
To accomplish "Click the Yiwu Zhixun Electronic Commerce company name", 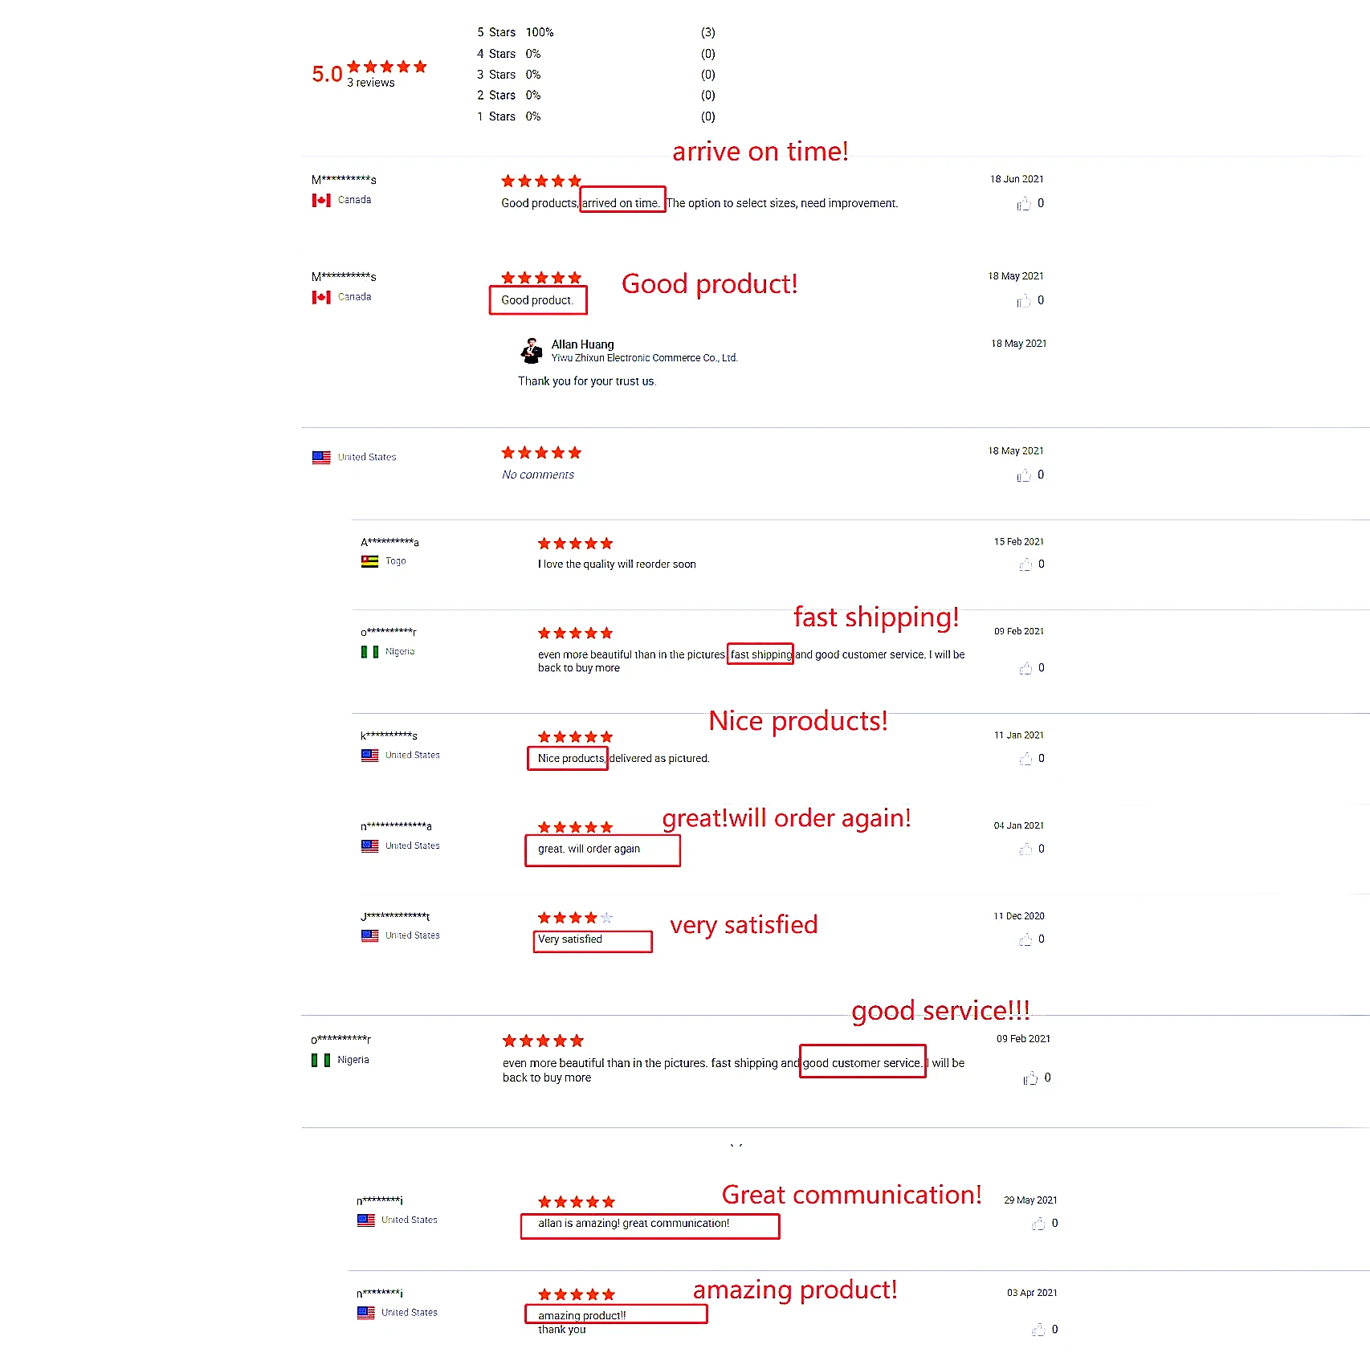I will (x=644, y=358).
